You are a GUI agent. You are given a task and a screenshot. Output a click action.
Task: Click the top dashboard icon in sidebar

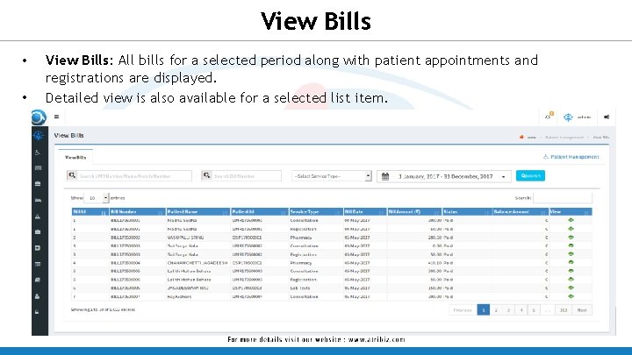pyautogui.click(x=39, y=135)
